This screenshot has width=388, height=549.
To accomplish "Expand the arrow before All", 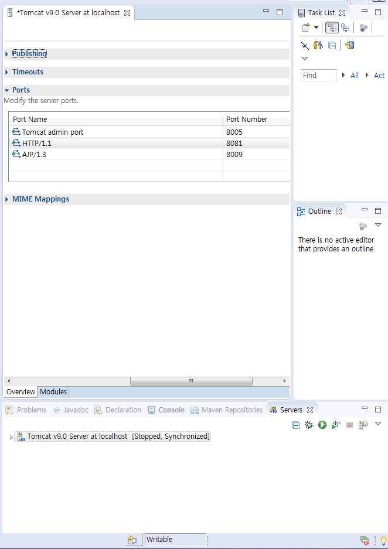I will (343, 75).
